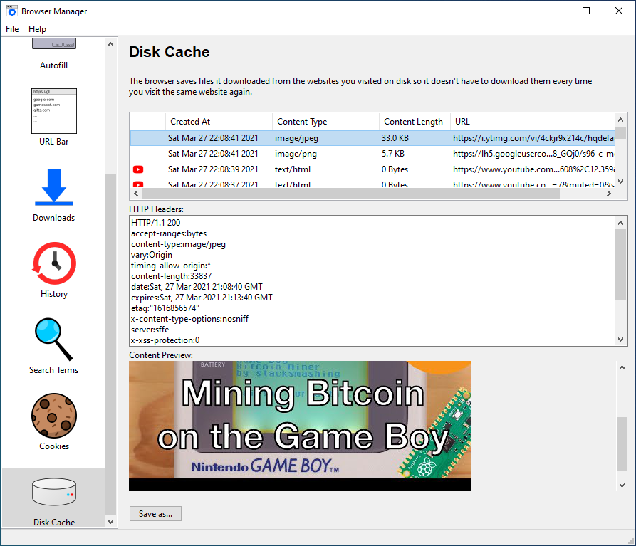Click the cache table scrollbar up arrow
The image size is (636, 546).
[x=620, y=120]
